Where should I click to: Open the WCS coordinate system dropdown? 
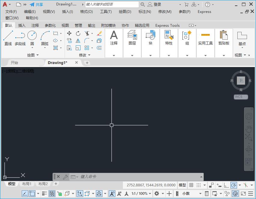241,97
